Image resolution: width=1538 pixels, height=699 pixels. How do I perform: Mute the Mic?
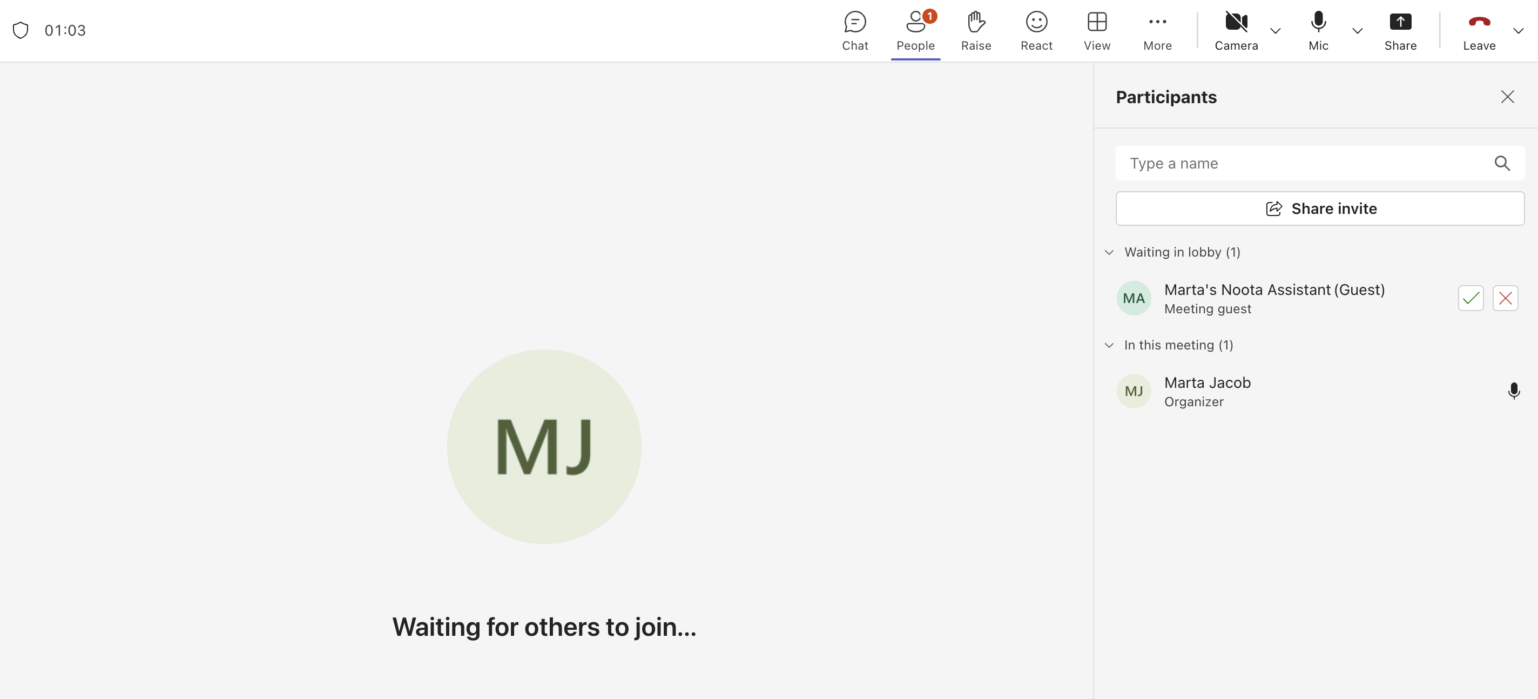pos(1318,23)
